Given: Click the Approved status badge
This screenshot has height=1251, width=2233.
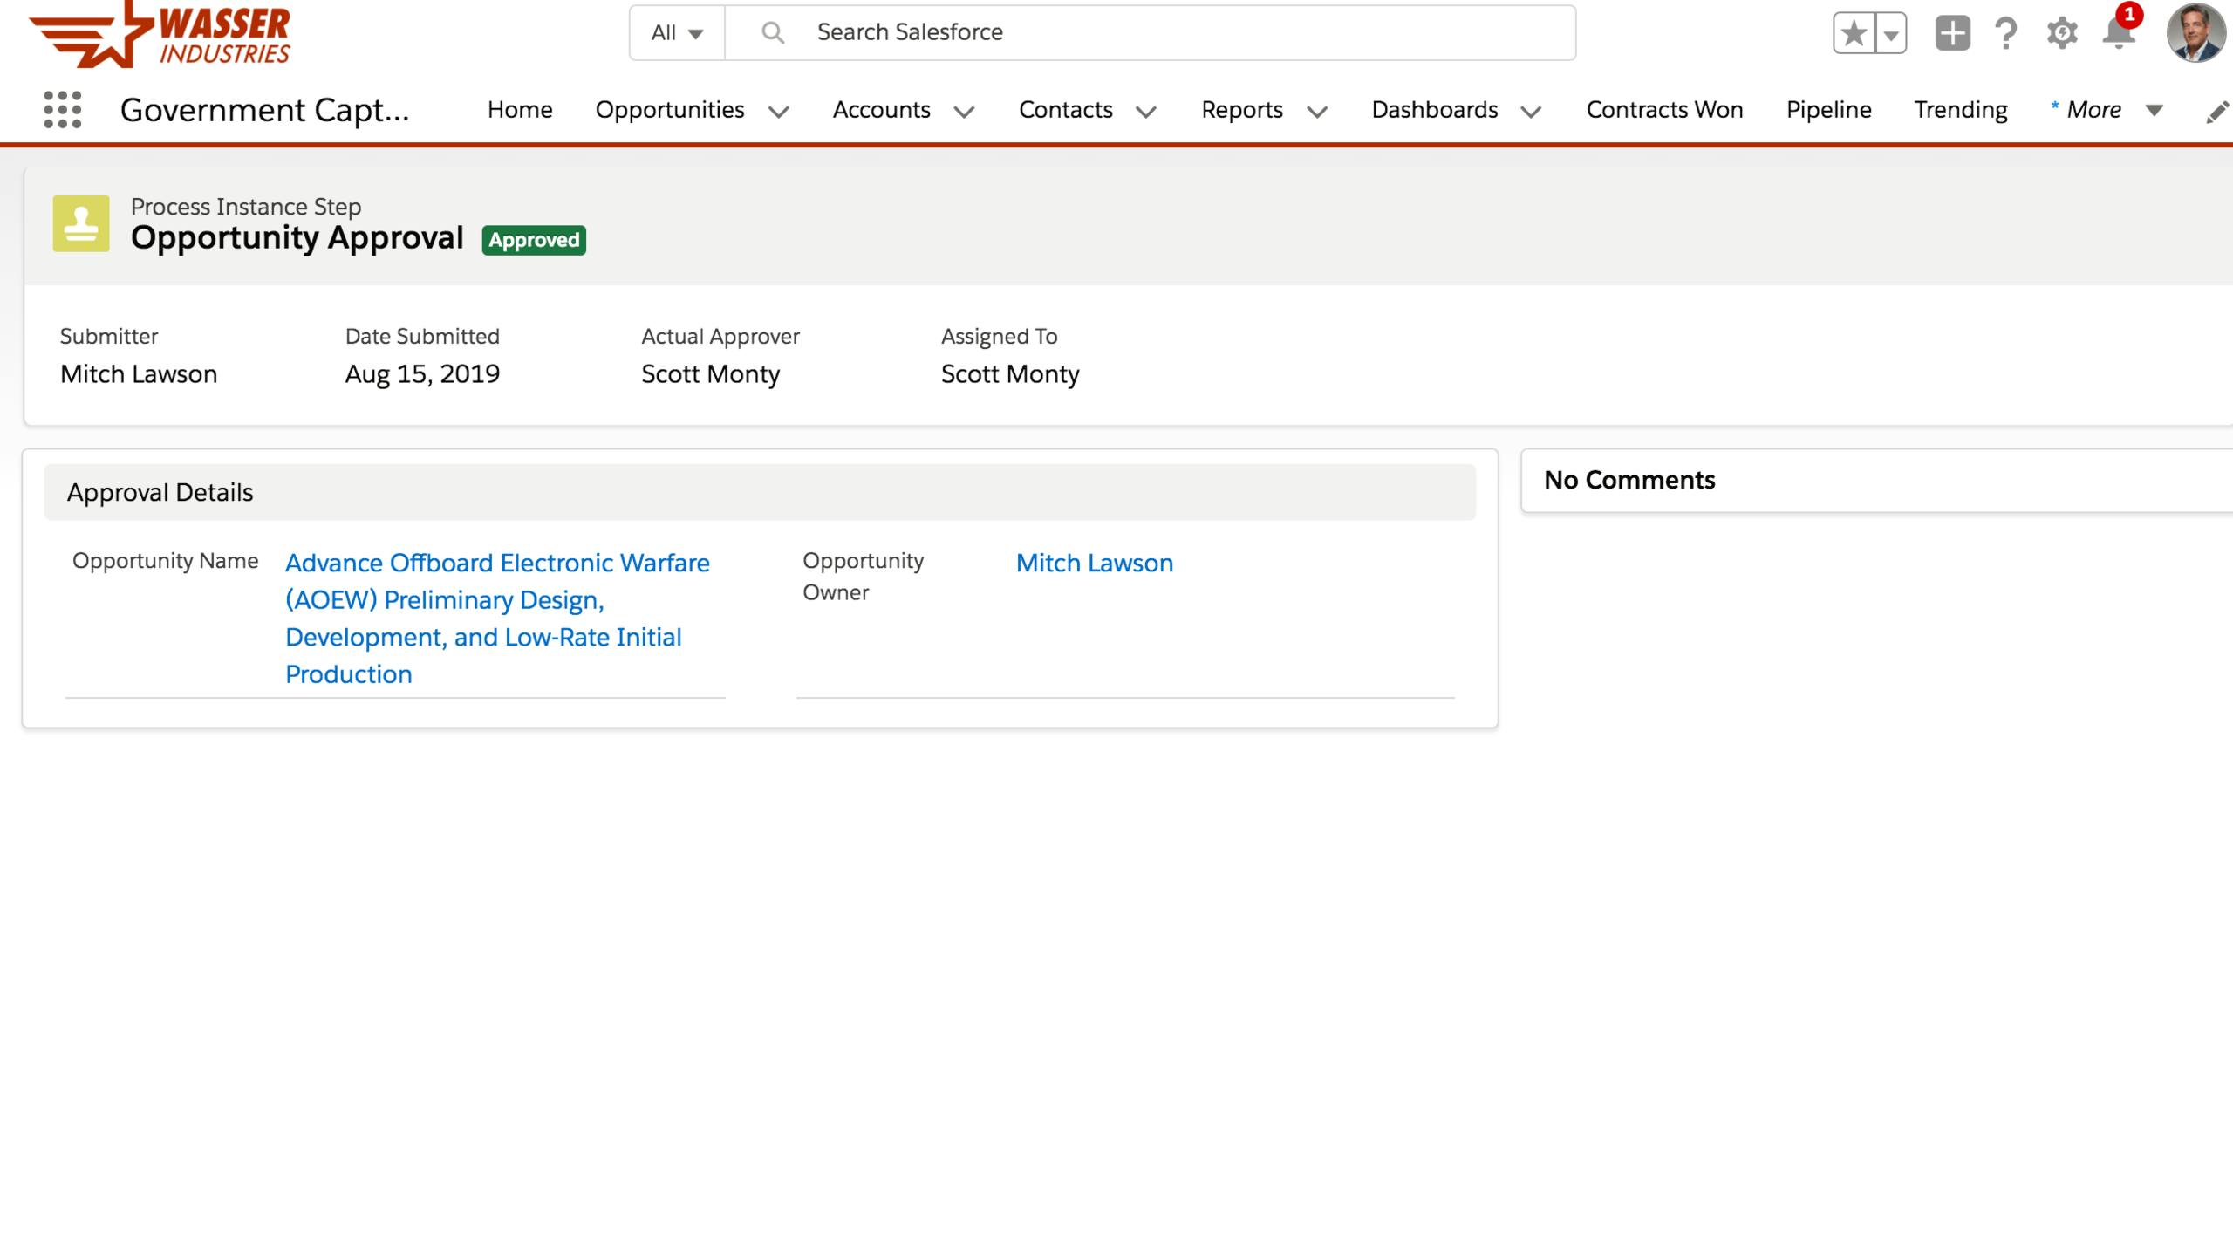Looking at the screenshot, I should click(534, 240).
